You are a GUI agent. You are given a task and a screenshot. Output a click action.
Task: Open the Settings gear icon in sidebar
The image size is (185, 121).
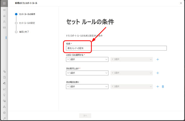click(x=4, y=113)
